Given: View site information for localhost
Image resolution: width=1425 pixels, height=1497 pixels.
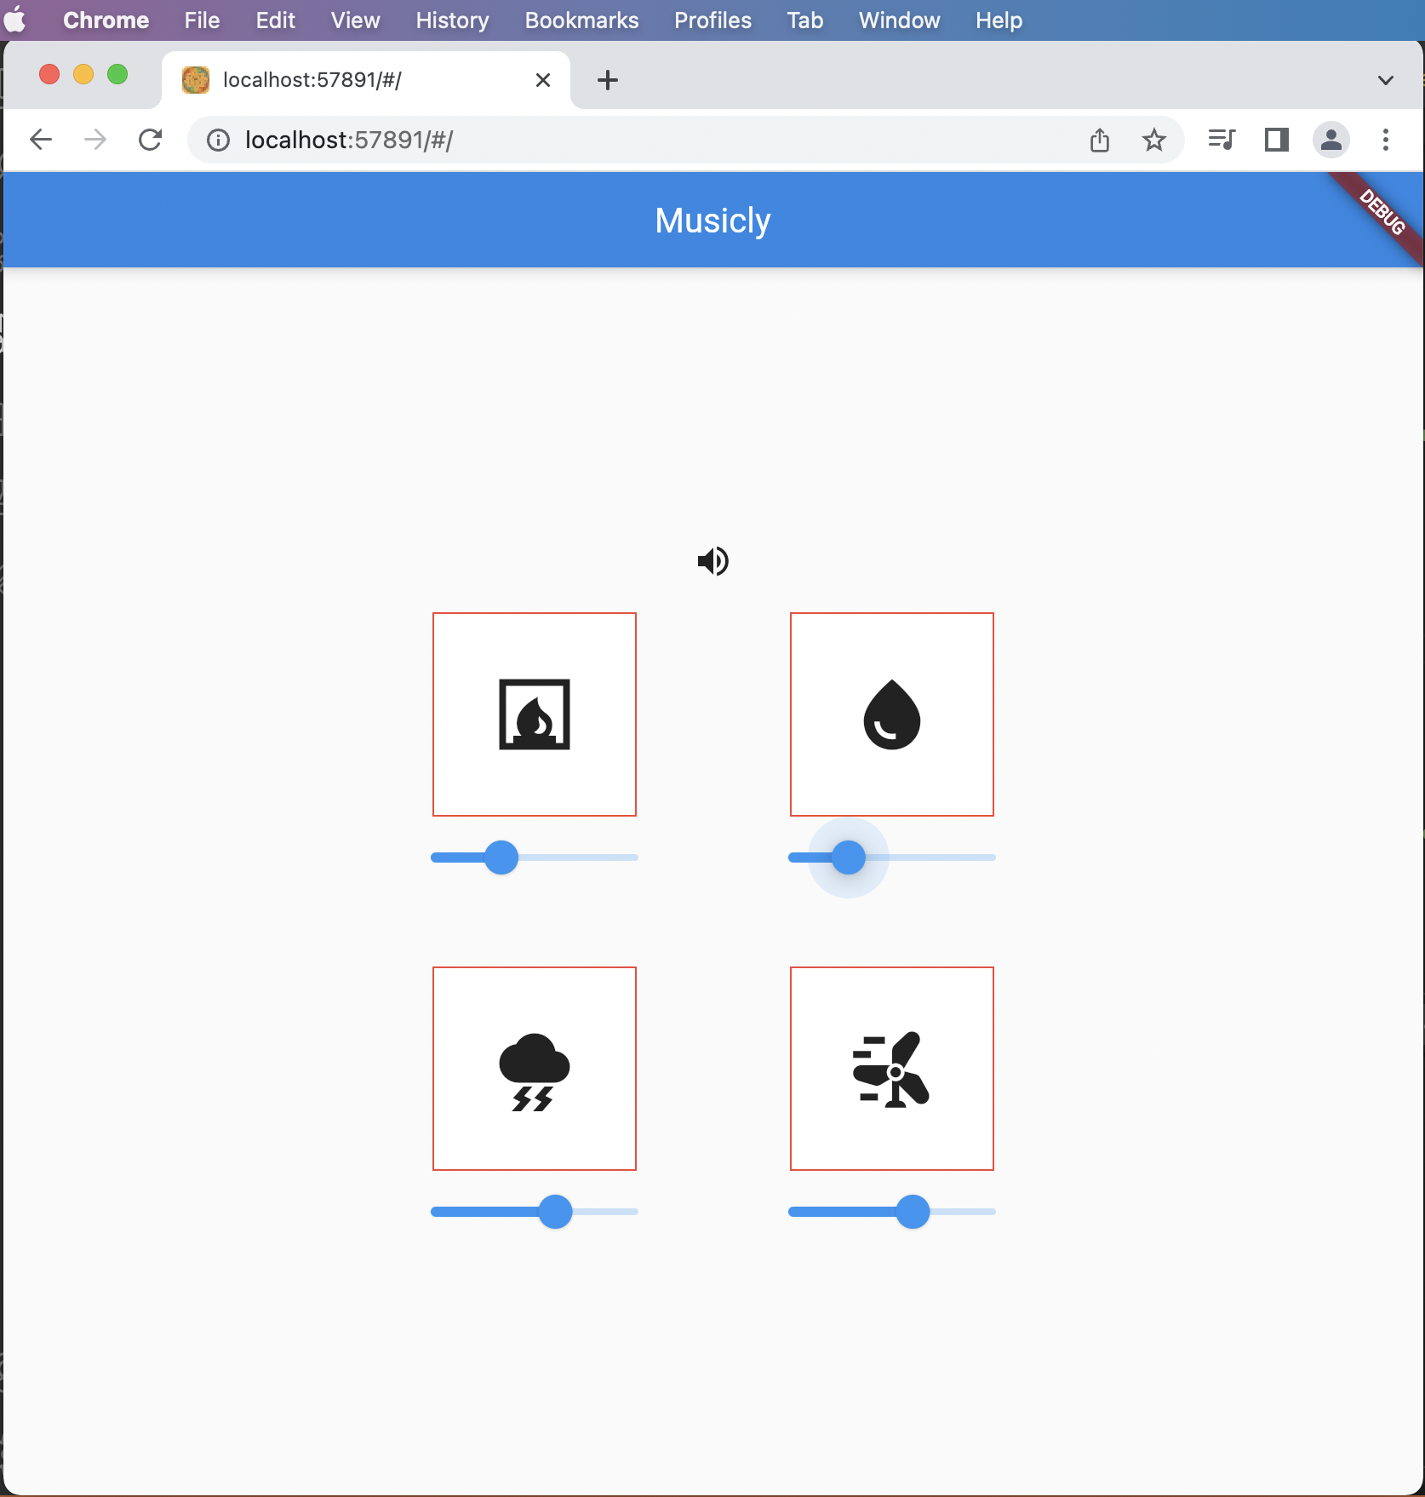Looking at the screenshot, I should tap(219, 140).
